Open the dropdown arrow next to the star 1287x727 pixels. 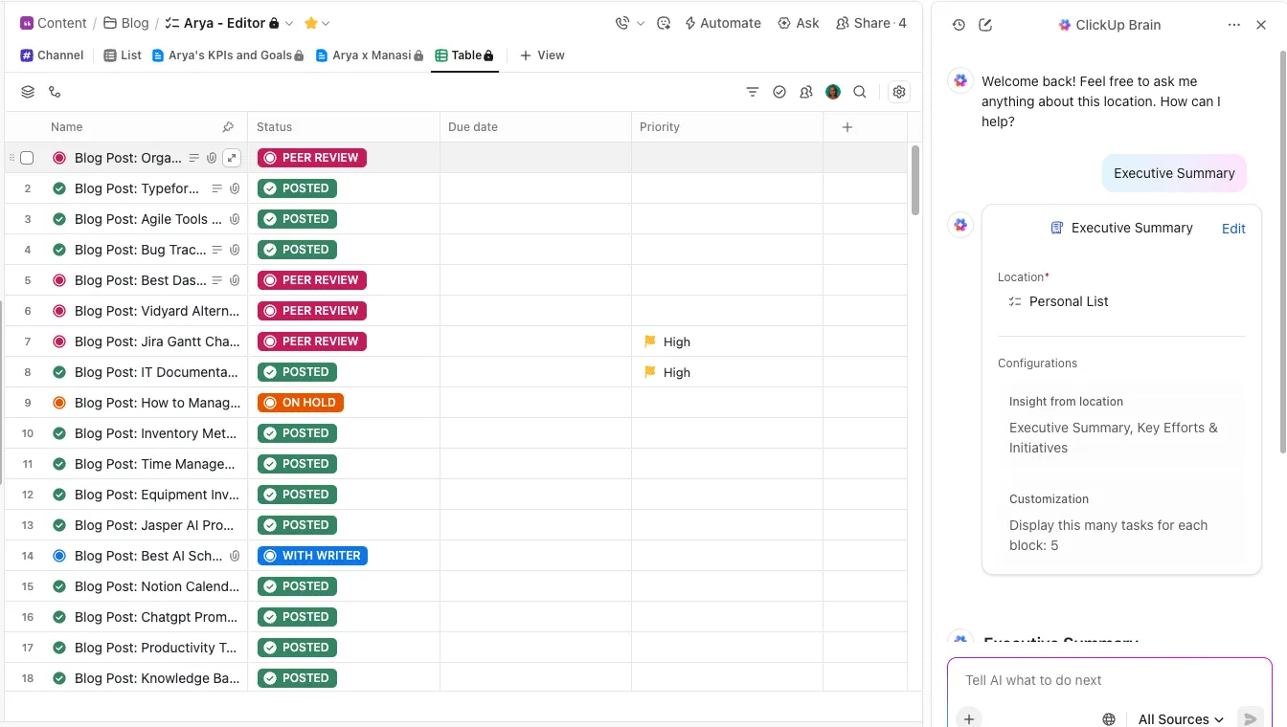(x=326, y=23)
